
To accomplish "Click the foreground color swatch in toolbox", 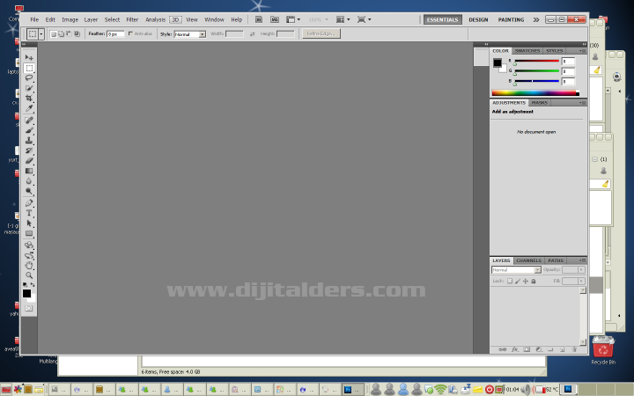I will 26,293.
